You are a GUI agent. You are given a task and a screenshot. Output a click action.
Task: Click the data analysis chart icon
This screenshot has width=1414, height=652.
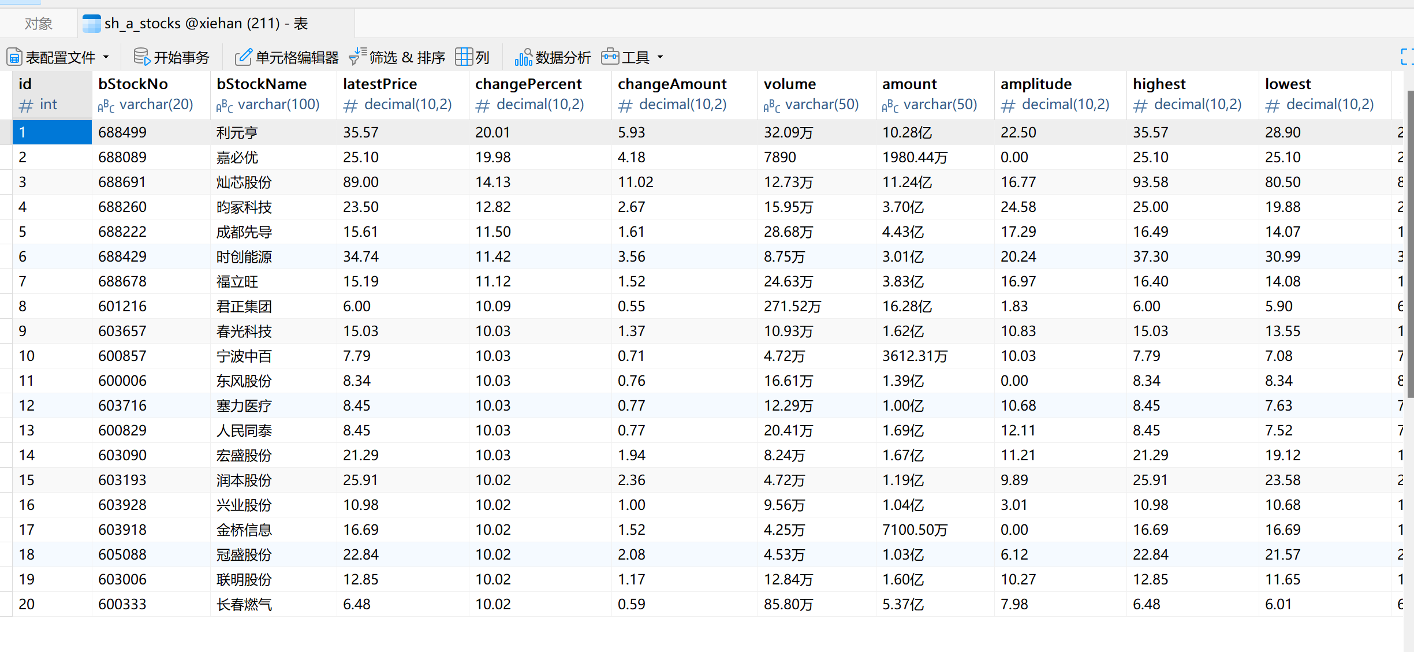523,57
